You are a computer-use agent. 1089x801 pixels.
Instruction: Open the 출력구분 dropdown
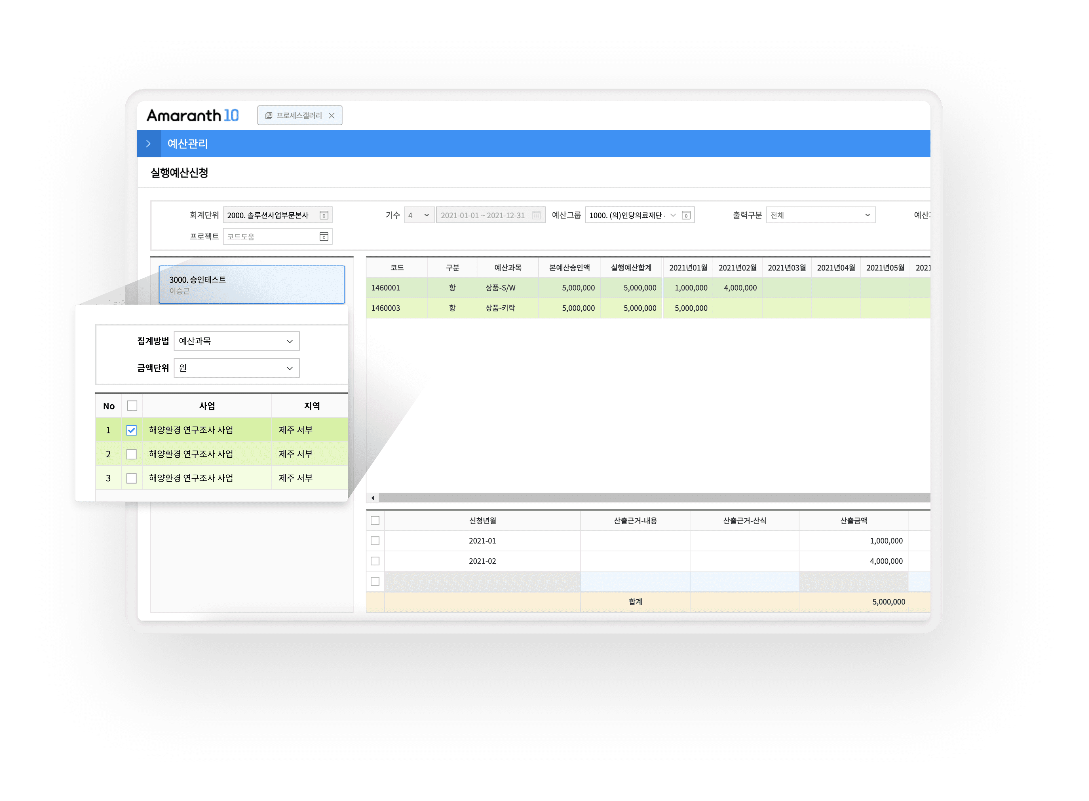click(820, 215)
